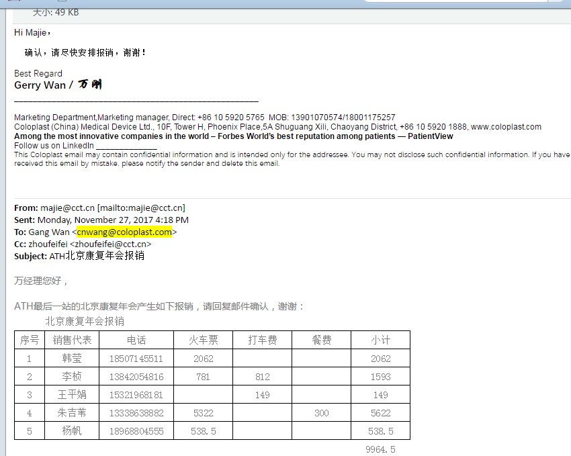Select the 销售代表 table column header
The width and height of the screenshot is (571, 456).
coord(72,340)
